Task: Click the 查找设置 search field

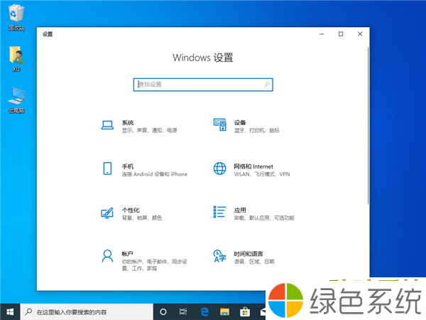Action: tap(203, 85)
